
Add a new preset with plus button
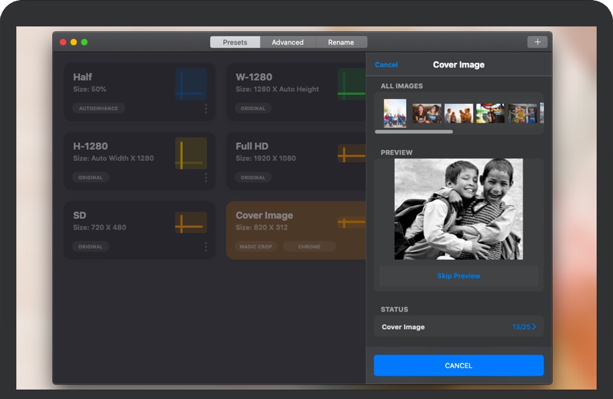[537, 42]
